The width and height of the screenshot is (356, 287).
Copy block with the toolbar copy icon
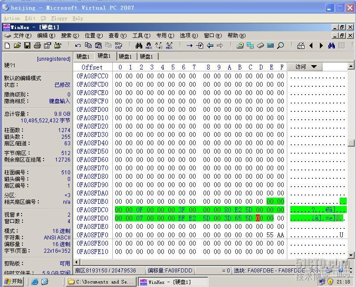point(88,45)
